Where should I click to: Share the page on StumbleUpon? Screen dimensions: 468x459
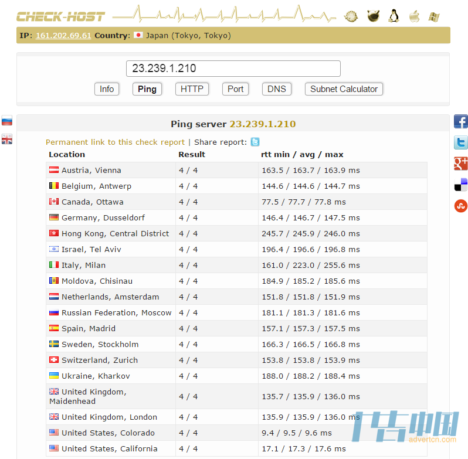pos(461,206)
